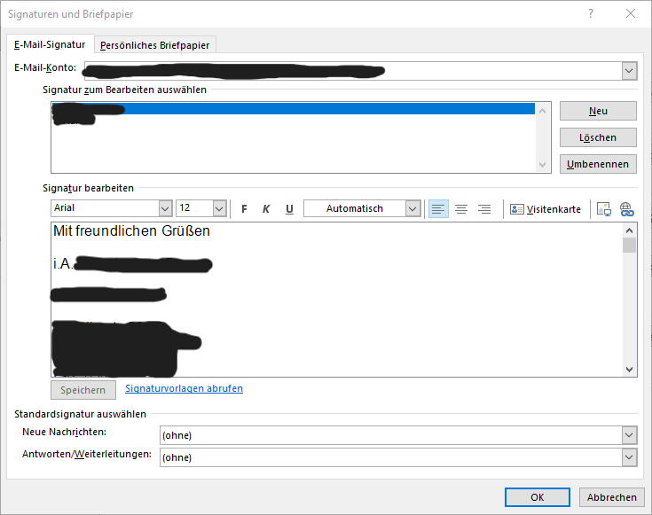Center the signature text
The height and width of the screenshot is (515, 652).
461,208
